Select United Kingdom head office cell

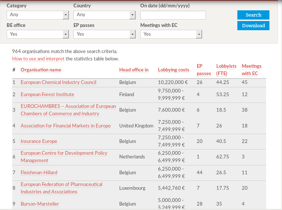tap(136, 126)
